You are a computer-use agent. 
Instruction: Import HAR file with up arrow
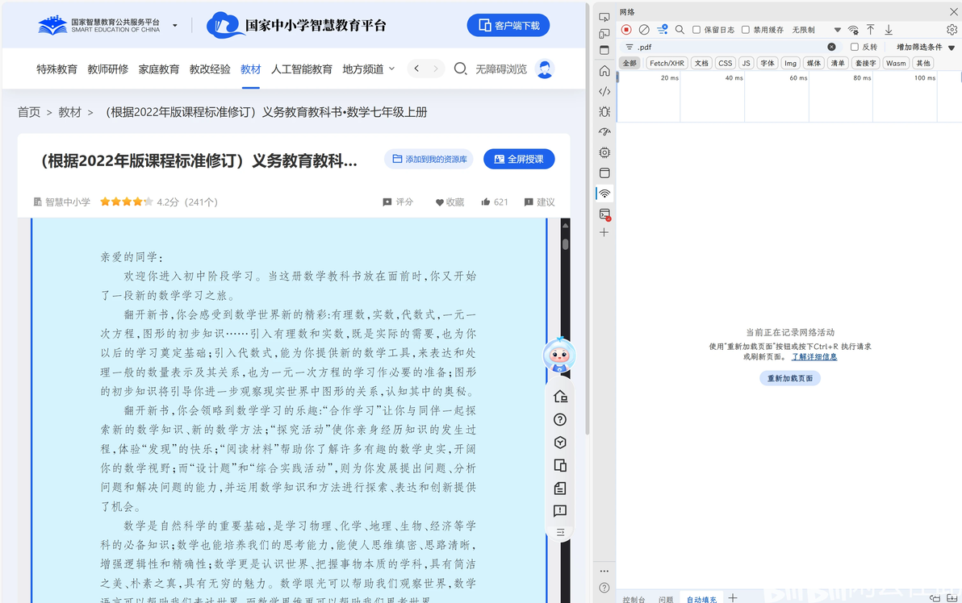click(x=871, y=29)
